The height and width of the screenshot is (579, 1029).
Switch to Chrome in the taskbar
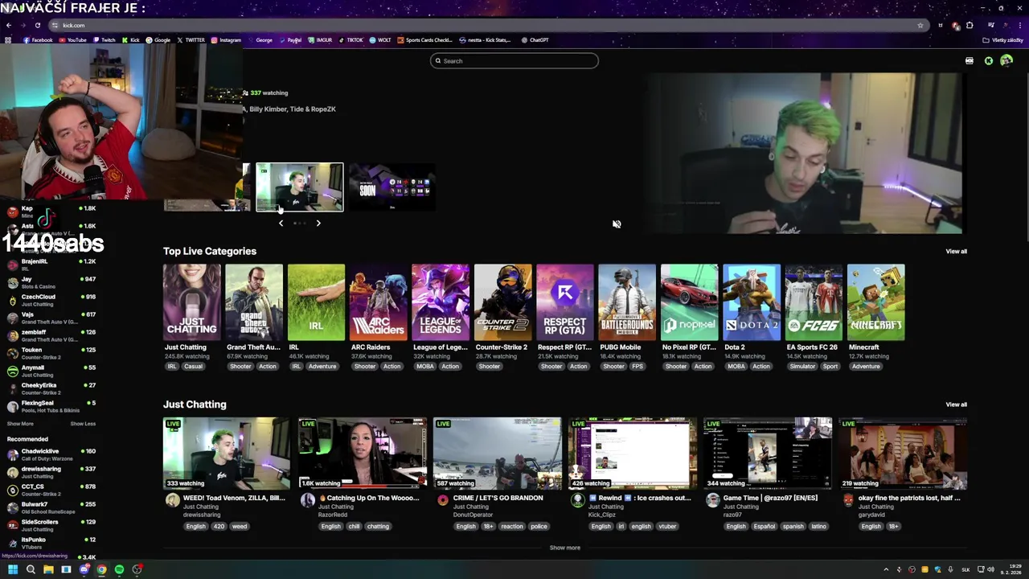point(101,569)
